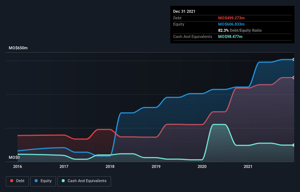This screenshot has height=192, width=300.
Task: Select the red Debt endpoint marker
Action: tap(293, 77)
